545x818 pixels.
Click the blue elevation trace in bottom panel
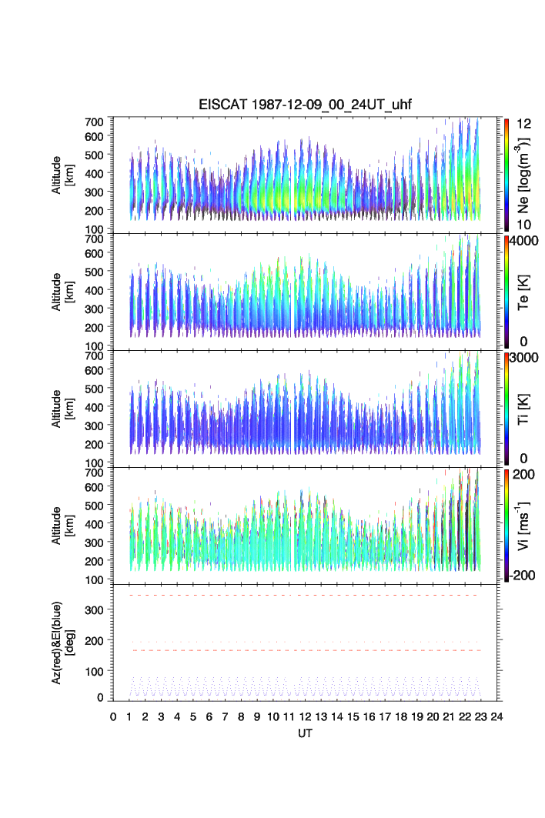[x=305, y=687]
